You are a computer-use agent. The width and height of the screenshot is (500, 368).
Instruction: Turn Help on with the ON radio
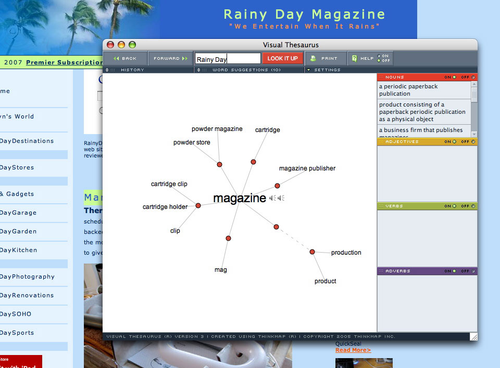pos(379,56)
